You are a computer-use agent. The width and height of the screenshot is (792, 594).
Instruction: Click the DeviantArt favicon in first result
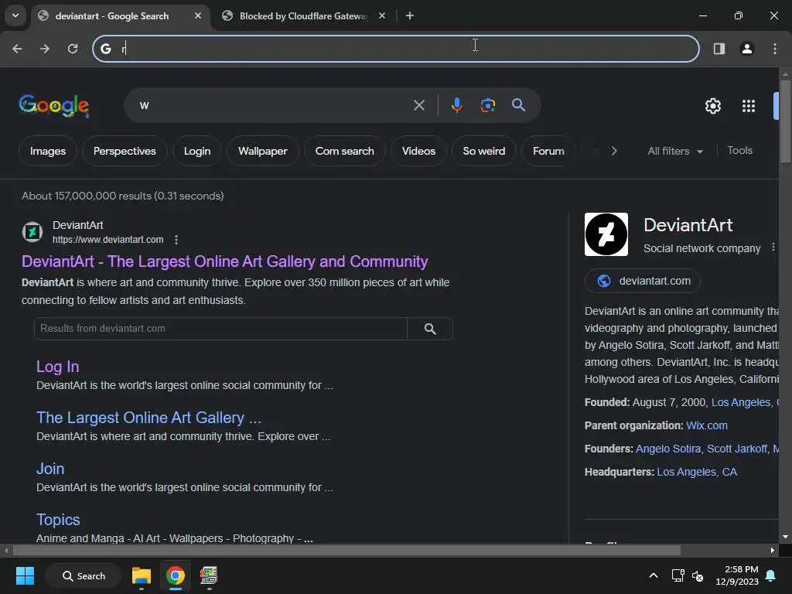32,232
